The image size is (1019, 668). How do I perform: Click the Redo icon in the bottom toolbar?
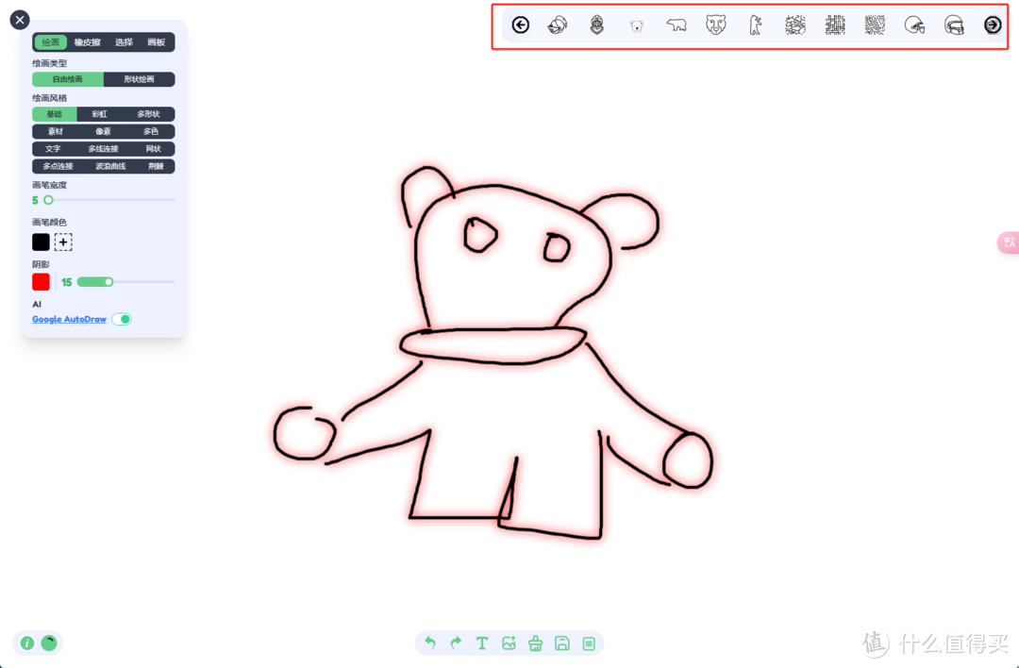[x=456, y=643]
